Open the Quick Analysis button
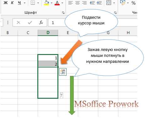The image size is (145, 120). [x=63, y=72]
